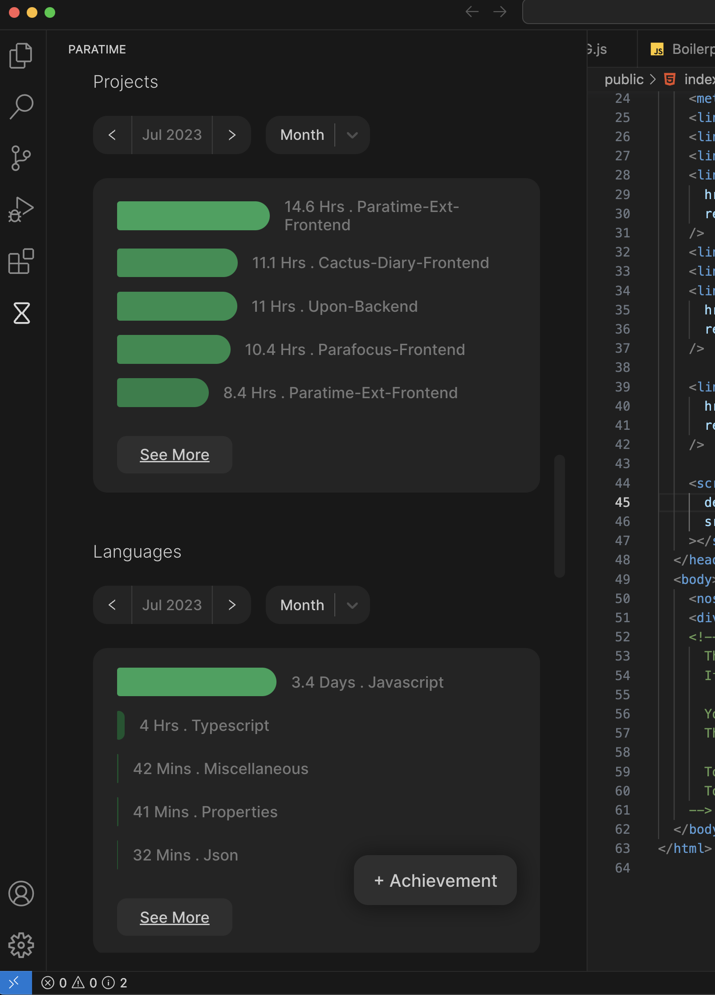Open the Search magnifier icon
This screenshot has height=995, width=715.
tap(21, 107)
